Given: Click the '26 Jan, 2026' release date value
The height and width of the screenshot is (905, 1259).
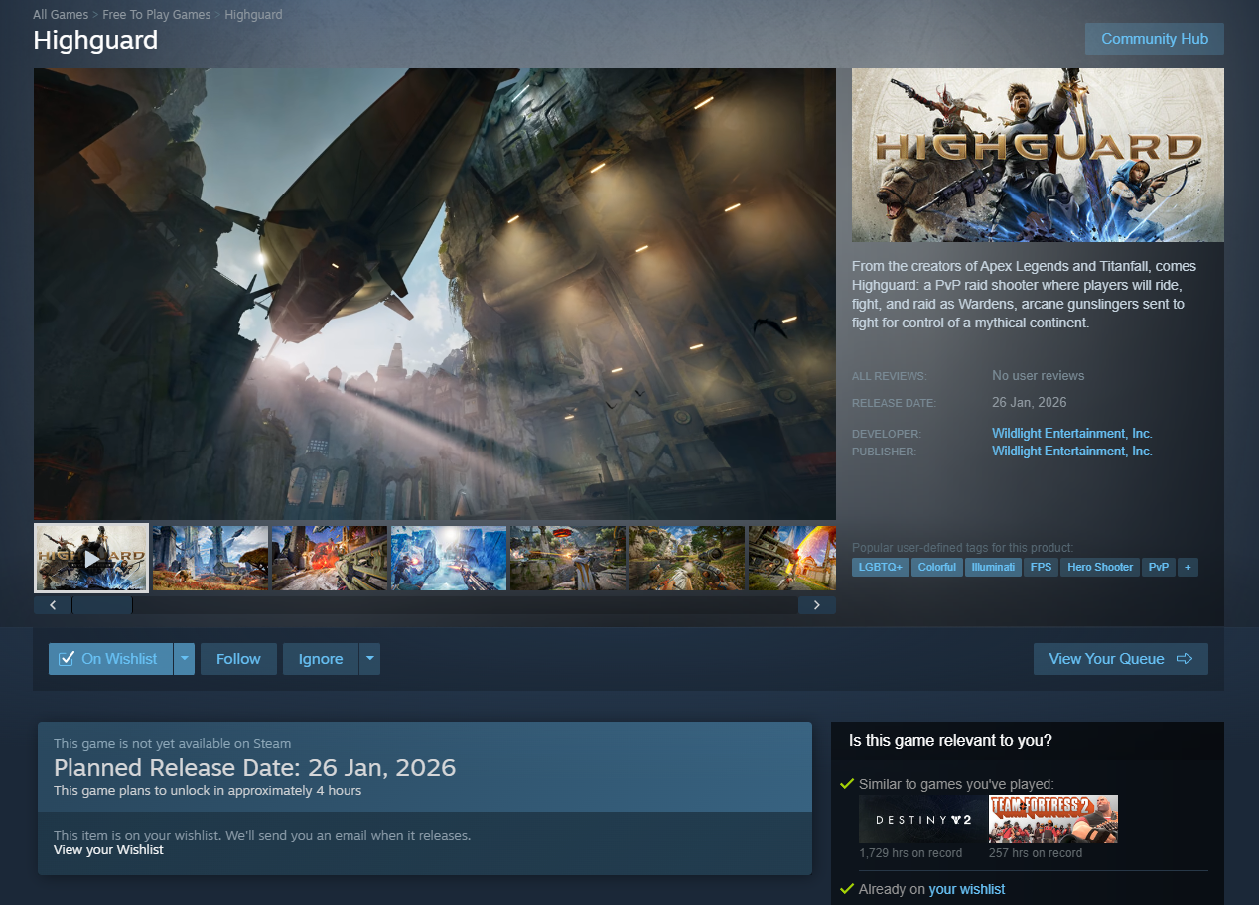Looking at the screenshot, I should pyautogui.click(x=1030, y=403).
